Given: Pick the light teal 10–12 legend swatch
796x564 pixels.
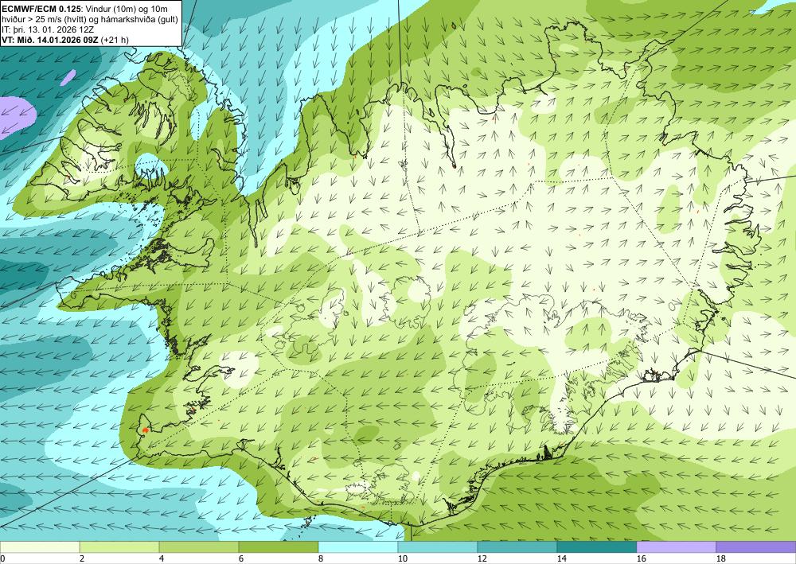Looking at the screenshot, I should coord(438,546).
